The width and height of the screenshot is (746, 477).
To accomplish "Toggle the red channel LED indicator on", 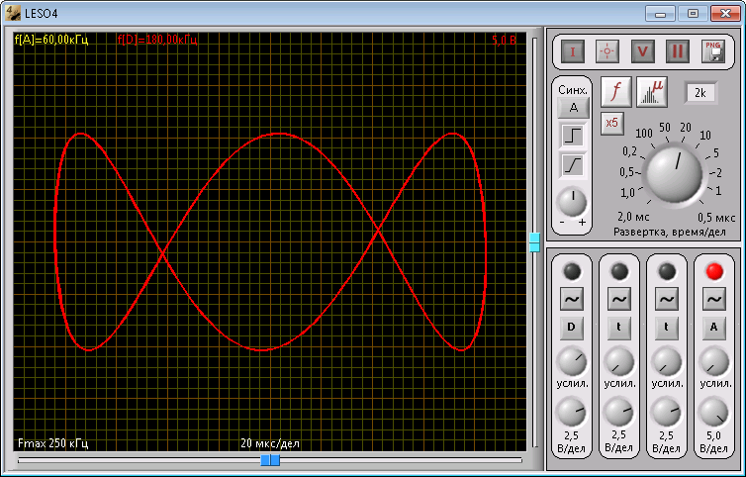I will click(x=715, y=271).
